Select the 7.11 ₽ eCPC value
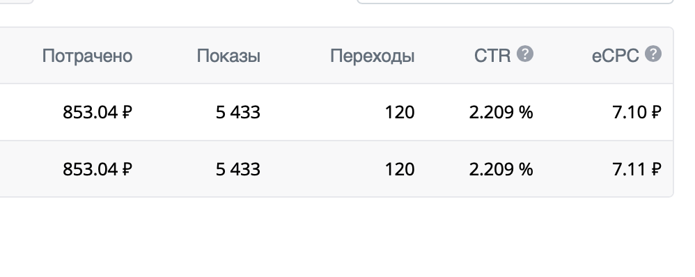 (x=637, y=169)
